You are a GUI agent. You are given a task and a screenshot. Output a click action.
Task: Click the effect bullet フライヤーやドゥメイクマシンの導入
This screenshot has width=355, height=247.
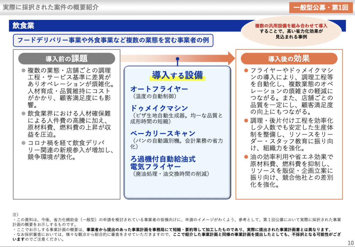[x=289, y=91]
